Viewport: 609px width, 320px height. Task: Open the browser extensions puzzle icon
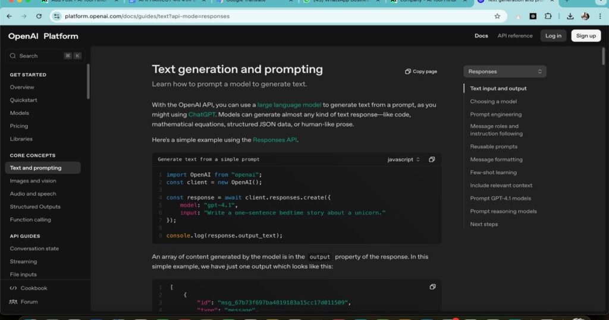tap(548, 16)
